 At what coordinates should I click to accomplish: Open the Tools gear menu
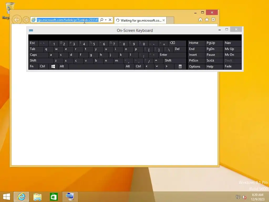[x=213, y=19]
